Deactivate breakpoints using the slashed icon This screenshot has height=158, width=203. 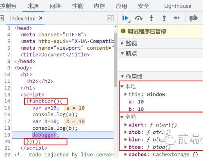194,18
